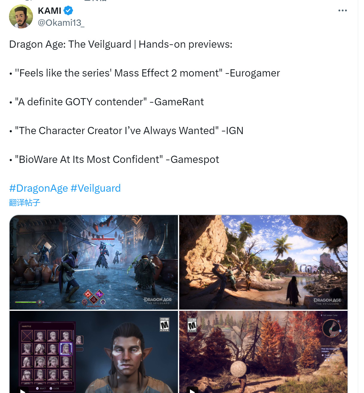Click the ESRB M rating on elf video

164,325
